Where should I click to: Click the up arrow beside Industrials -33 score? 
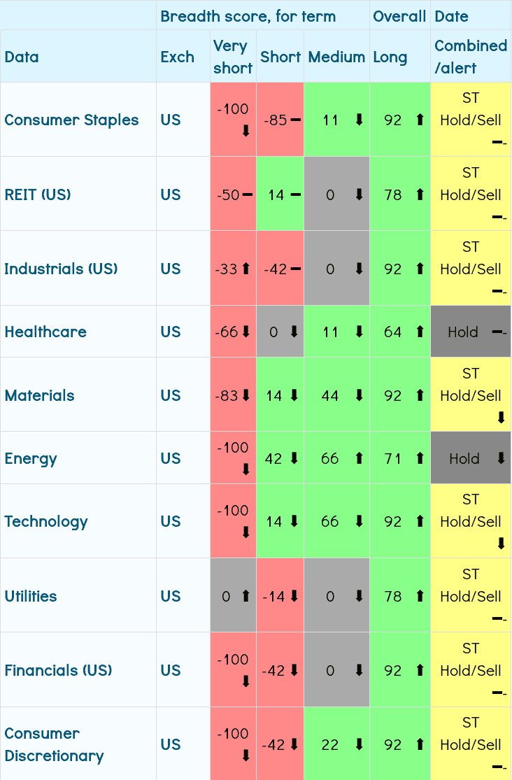click(246, 269)
